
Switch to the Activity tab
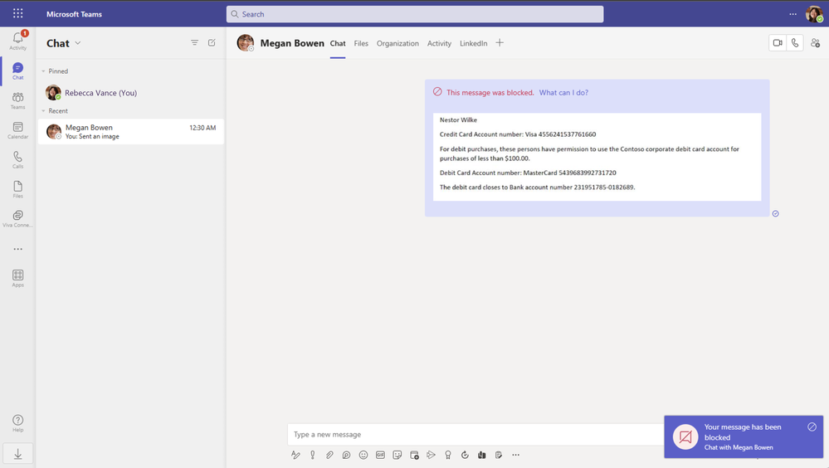point(439,43)
